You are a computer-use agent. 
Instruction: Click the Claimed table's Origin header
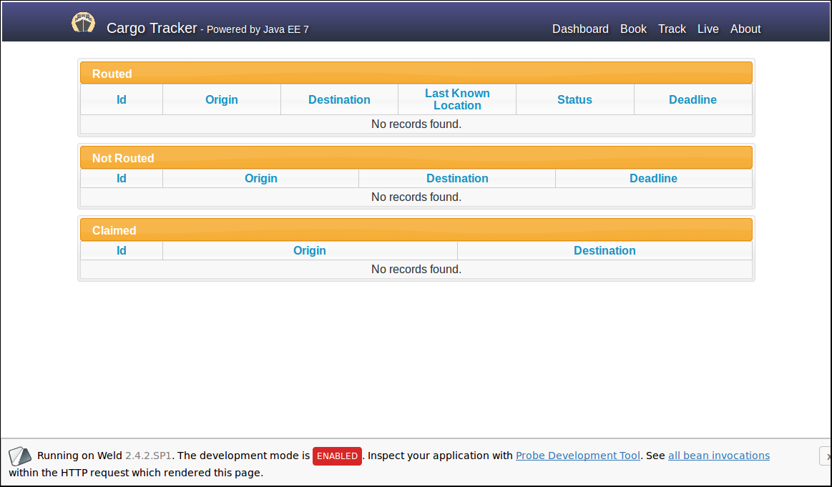tap(310, 250)
